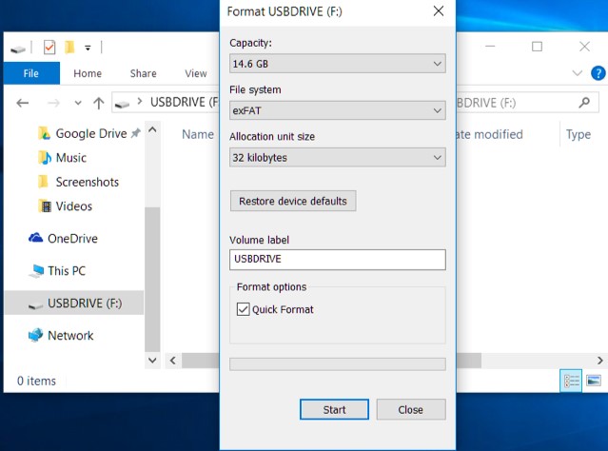Sort by the Type column header
The height and width of the screenshot is (451, 608).
pyautogui.click(x=579, y=134)
